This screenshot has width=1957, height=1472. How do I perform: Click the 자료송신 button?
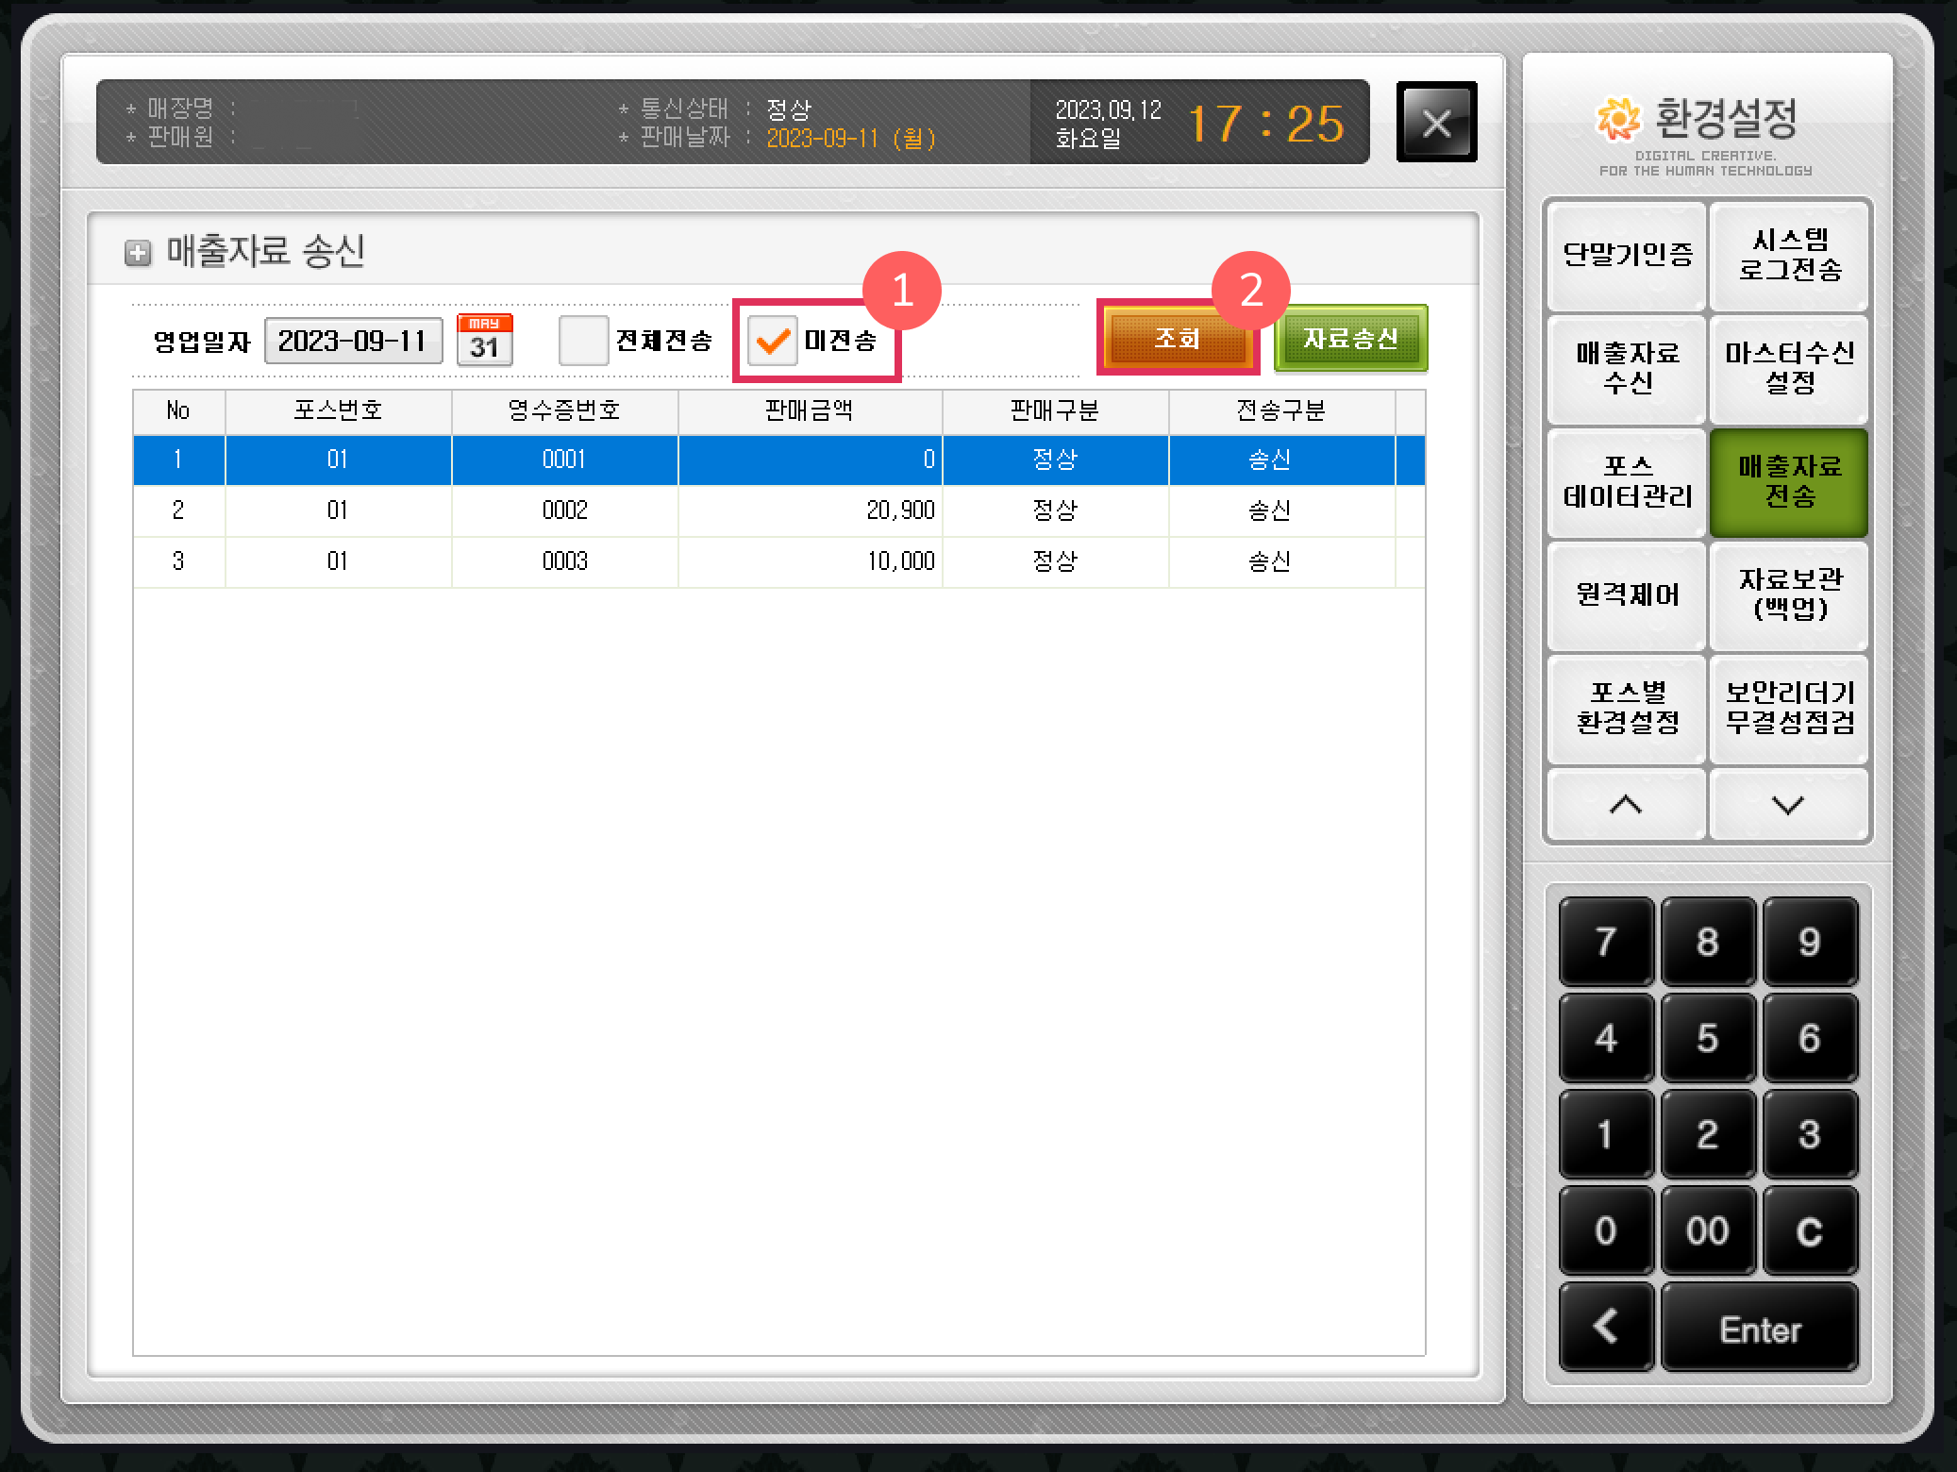point(1350,338)
